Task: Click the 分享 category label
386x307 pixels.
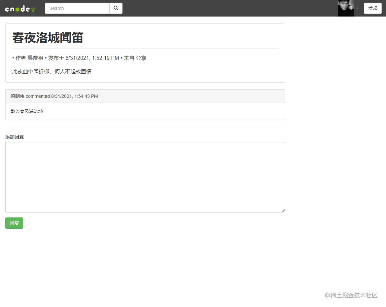Action: point(141,58)
